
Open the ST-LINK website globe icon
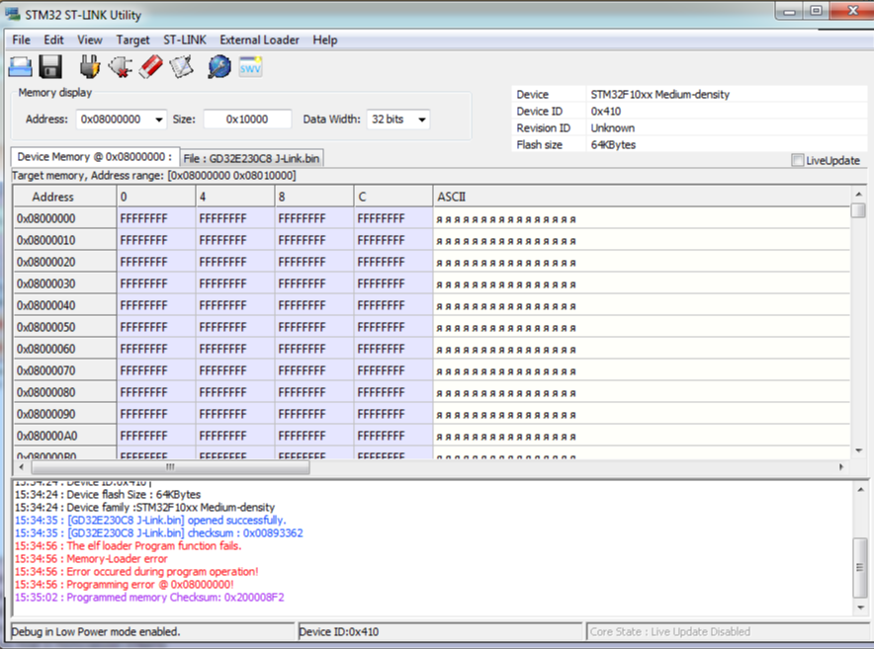[x=218, y=67]
